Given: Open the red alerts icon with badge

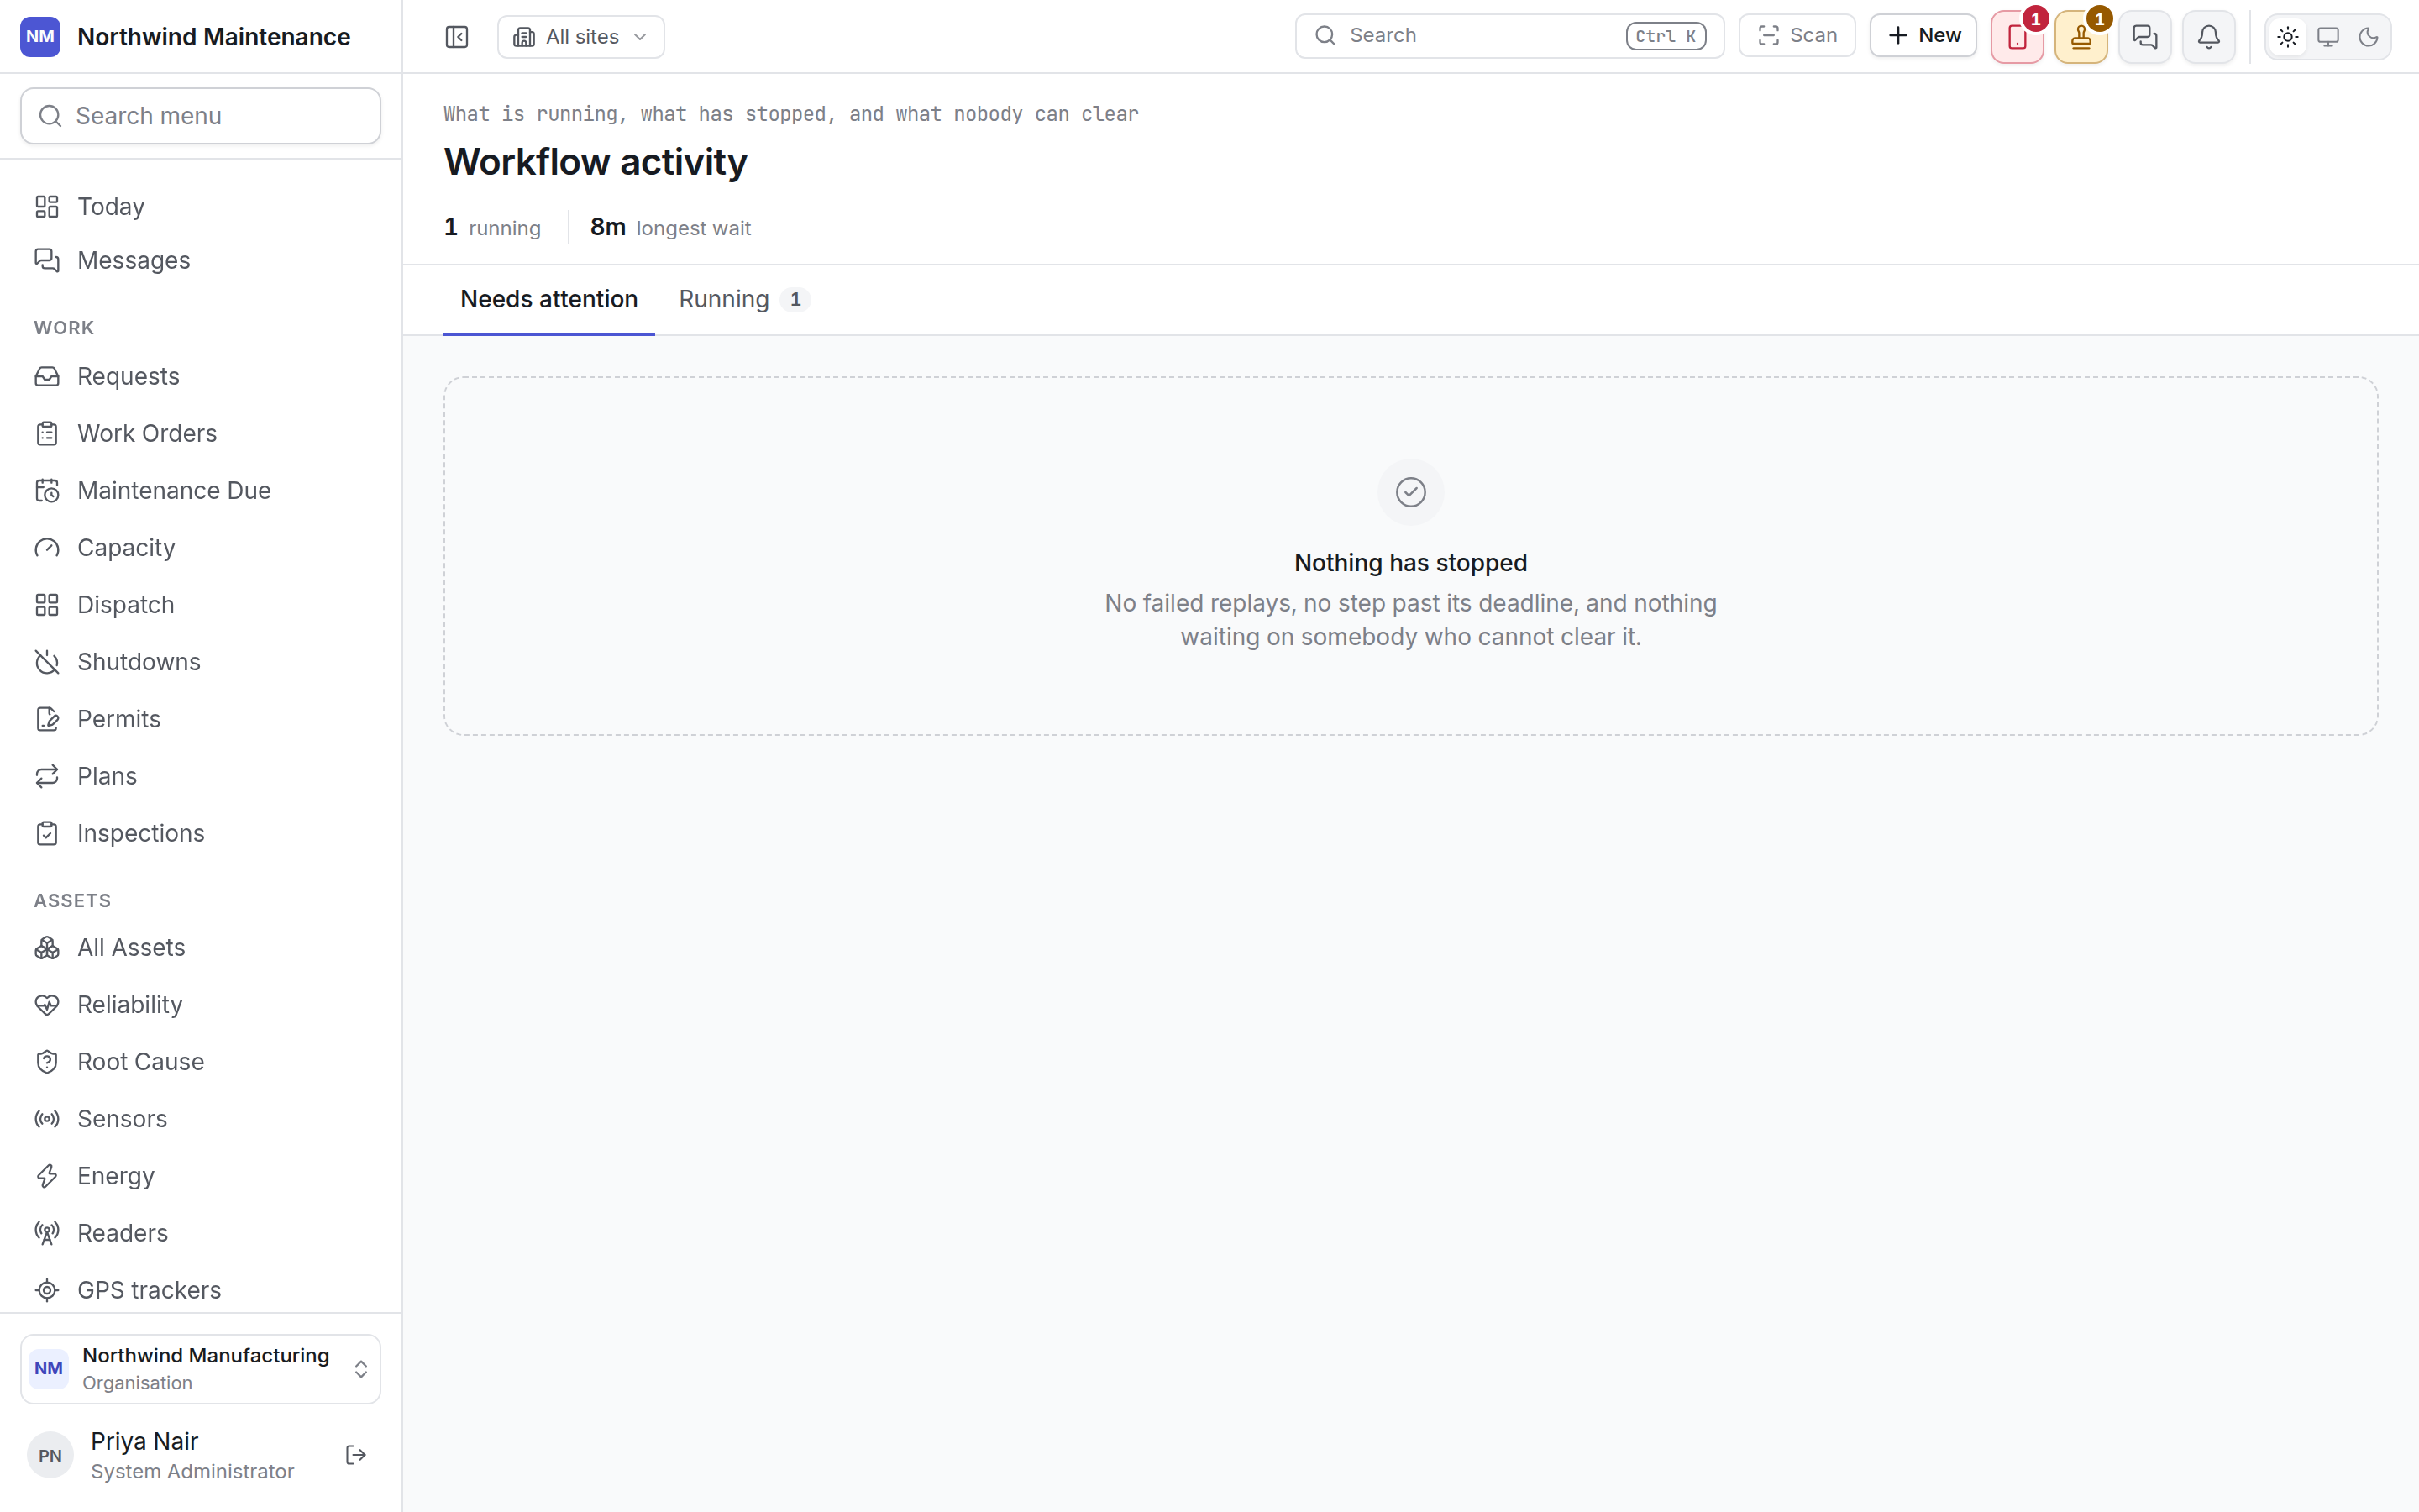Looking at the screenshot, I should (x=2018, y=37).
